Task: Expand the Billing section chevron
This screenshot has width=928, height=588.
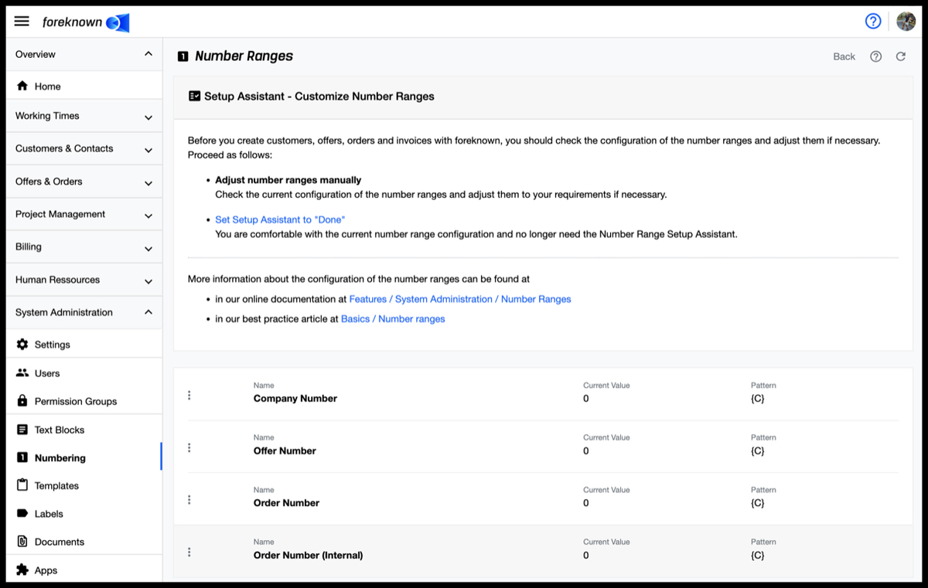Action: coord(148,249)
